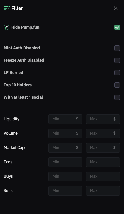This screenshot has width=124, height=214.
Task: Enable Freeze Auth Disabled checkbox
Action: (117, 60)
